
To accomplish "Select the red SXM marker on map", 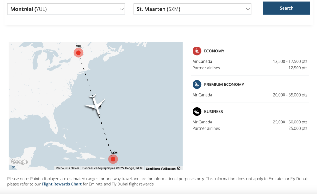I will 113,159.
